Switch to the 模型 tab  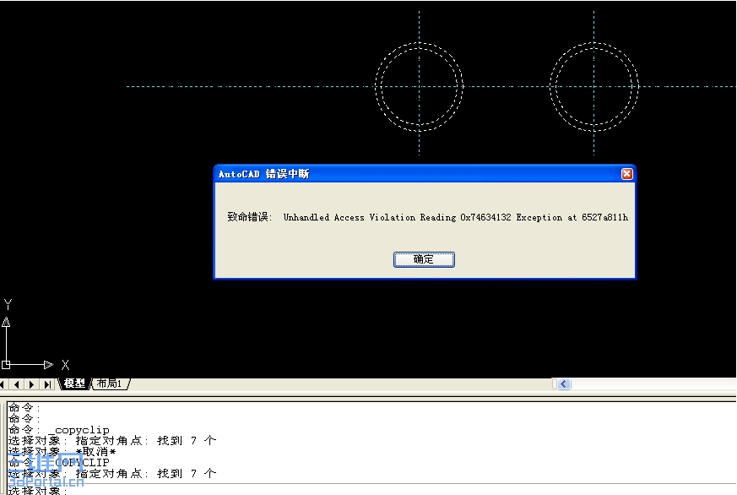(x=74, y=383)
